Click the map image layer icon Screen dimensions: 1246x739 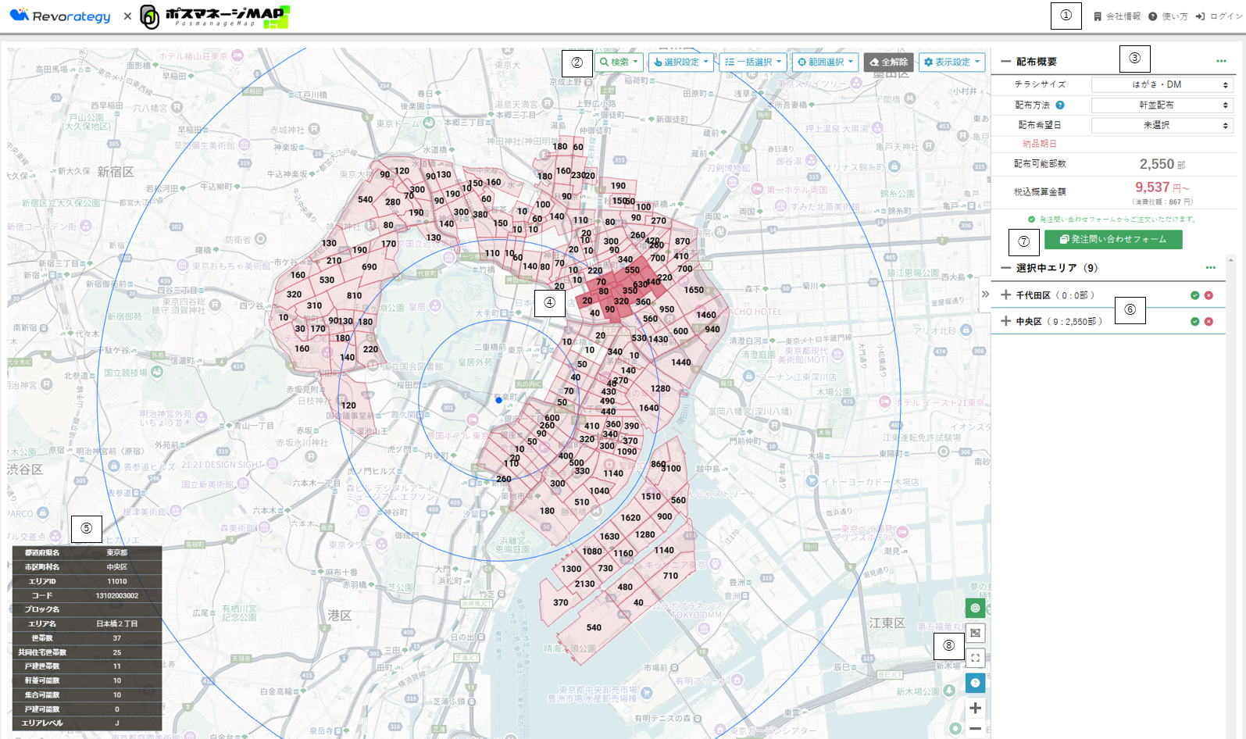[975, 633]
